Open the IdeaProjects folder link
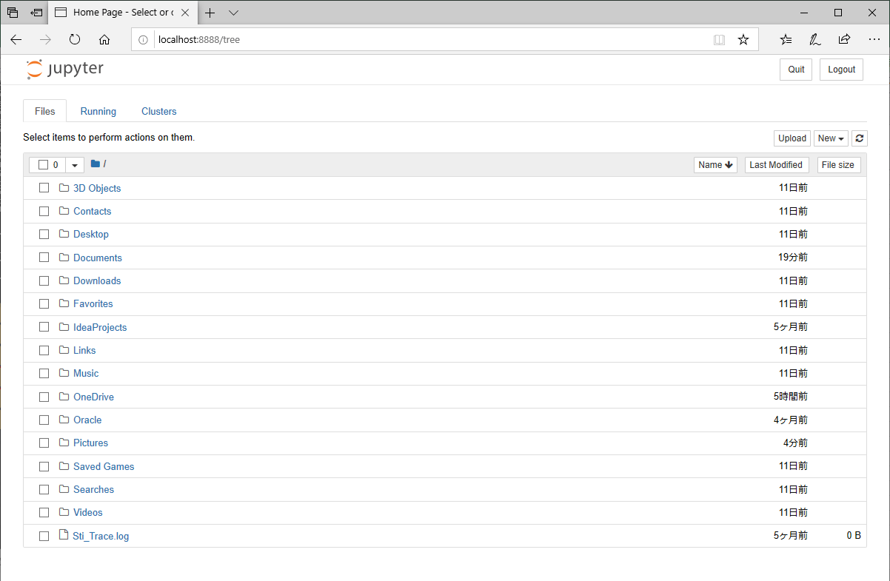 click(x=100, y=327)
